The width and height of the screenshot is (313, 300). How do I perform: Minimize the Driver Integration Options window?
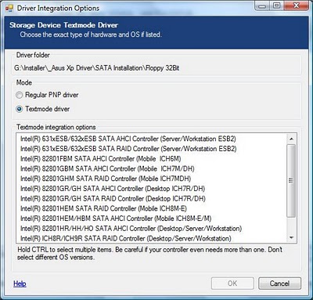262,6
